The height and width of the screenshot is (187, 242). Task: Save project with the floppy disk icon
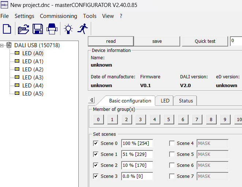[38, 29]
